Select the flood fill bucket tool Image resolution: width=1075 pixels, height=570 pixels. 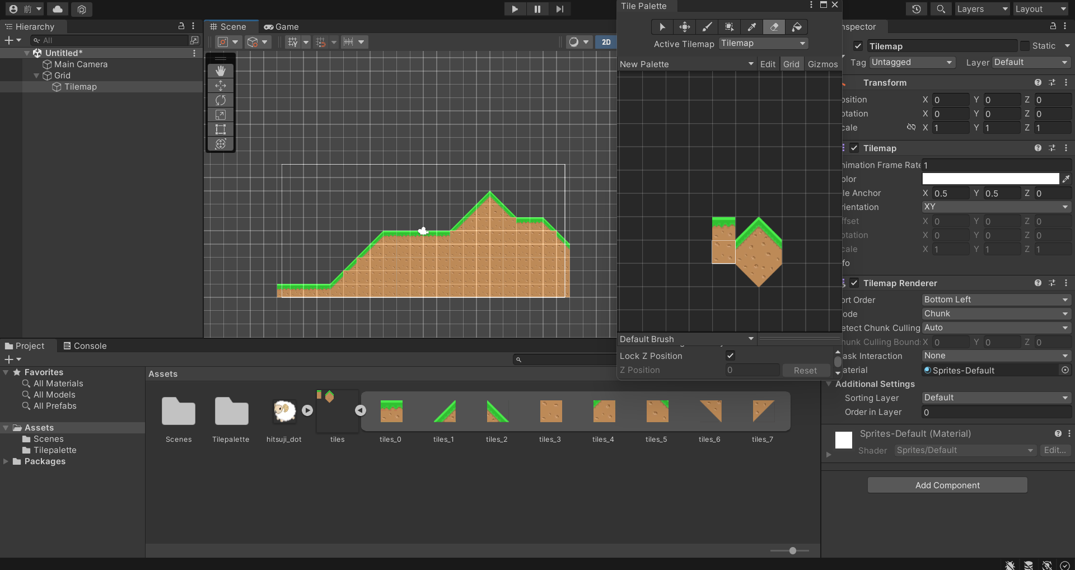point(796,27)
